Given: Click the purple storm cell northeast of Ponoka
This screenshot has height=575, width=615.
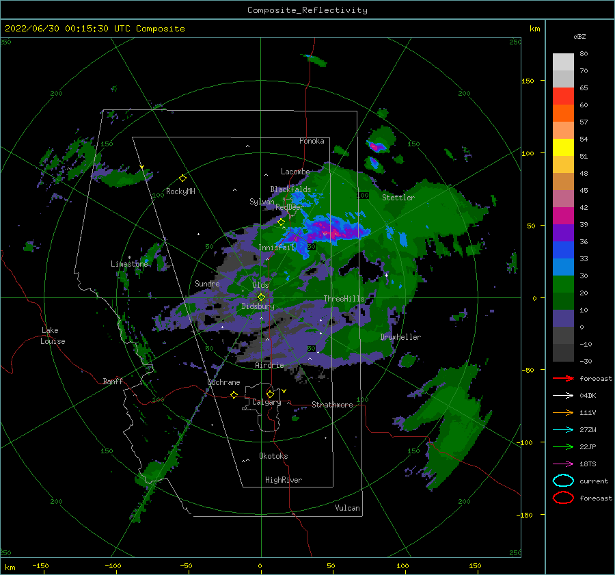Looking at the screenshot, I should (x=377, y=147).
